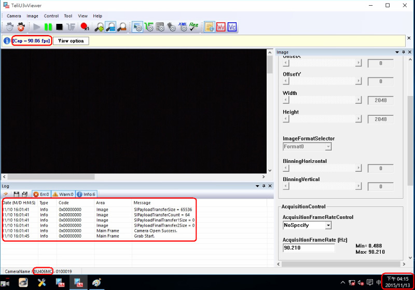Stop grabbing with the black square icon
Viewport: 415px width, 290px height.
pyautogui.click(x=59, y=27)
